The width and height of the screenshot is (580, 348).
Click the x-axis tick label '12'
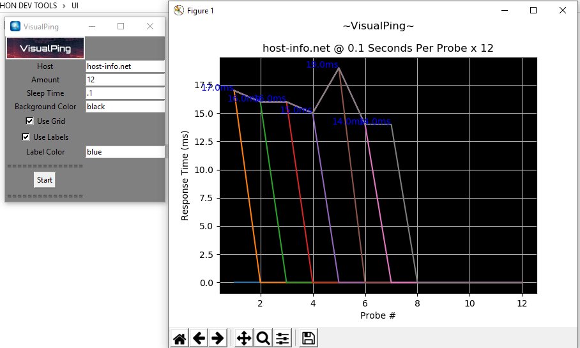click(x=522, y=303)
